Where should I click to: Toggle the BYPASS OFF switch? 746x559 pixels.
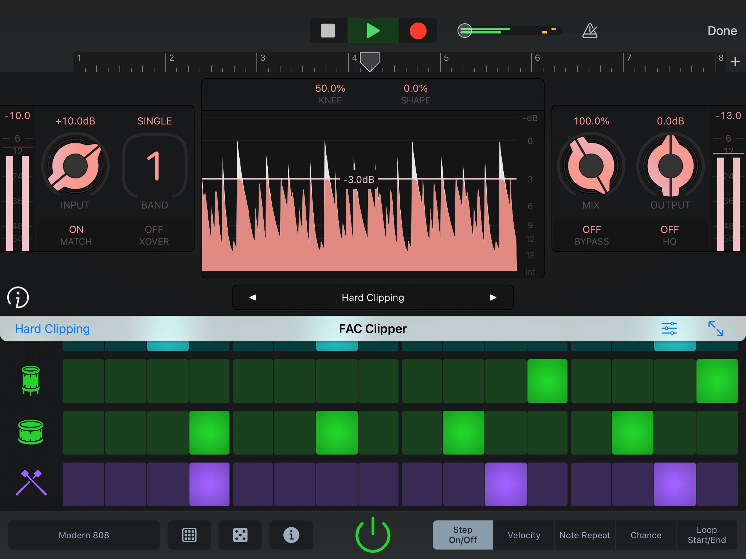pyautogui.click(x=592, y=235)
